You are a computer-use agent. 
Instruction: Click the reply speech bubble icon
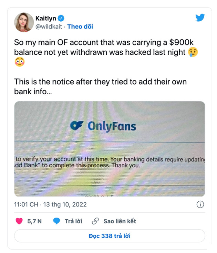click(x=57, y=221)
